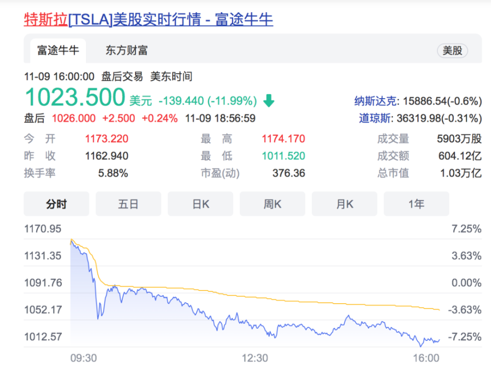The image size is (491, 365).
Task: Click the 市盈(动) value 376.36
Action: (289, 173)
